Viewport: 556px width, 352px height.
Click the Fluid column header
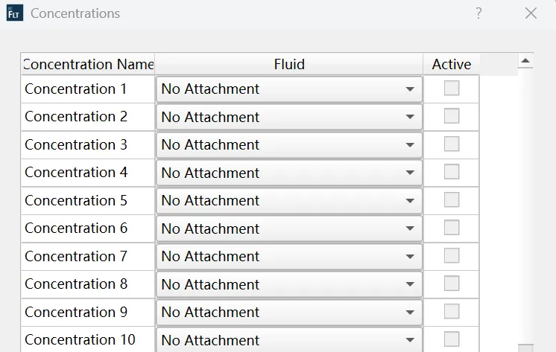coord(289,64)
